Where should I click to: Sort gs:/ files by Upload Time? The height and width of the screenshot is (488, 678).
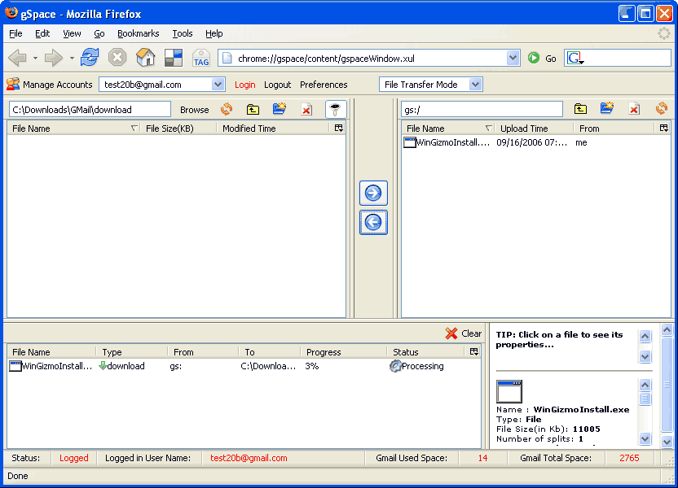pyautogui.click(x=534, y=129)
